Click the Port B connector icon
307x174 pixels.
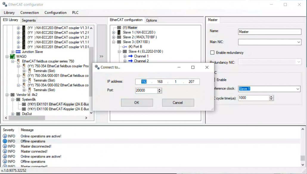coord(125,47)
